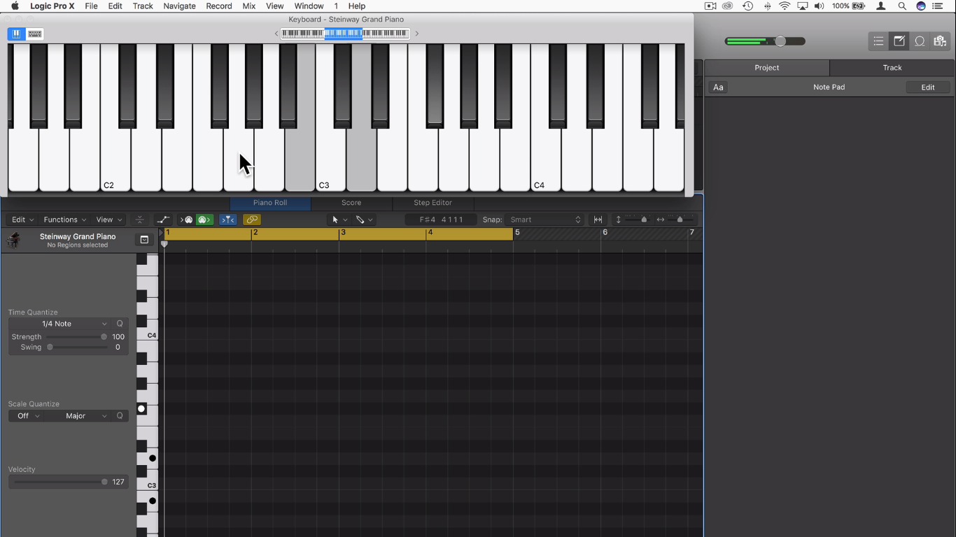Toggle Collapse Mode in the Piano Roll
The width and height of the screenshot is (956, 537).
pos(139,220)
